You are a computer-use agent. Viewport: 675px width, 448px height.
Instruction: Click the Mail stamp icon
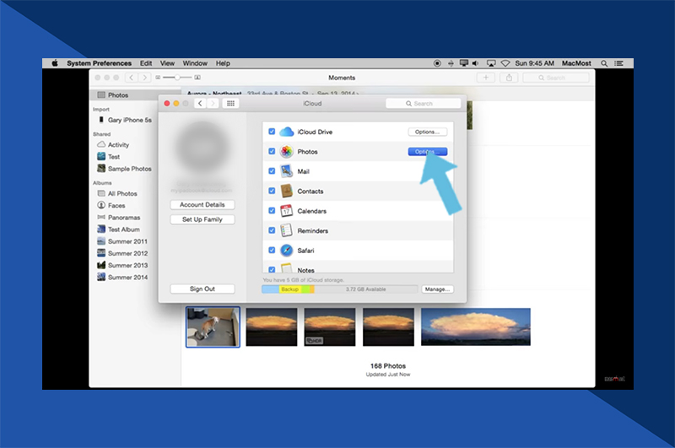click(286, 171)
